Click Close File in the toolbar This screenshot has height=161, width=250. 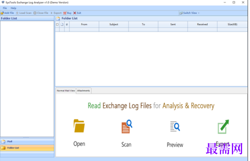41,13
